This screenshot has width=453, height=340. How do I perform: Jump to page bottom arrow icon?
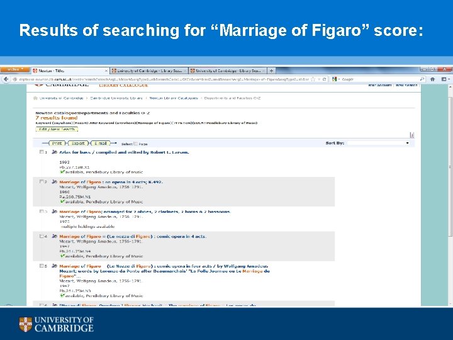click(x=412, y=135)
